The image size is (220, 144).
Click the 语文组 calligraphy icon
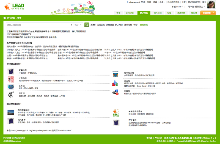point(11,95)
